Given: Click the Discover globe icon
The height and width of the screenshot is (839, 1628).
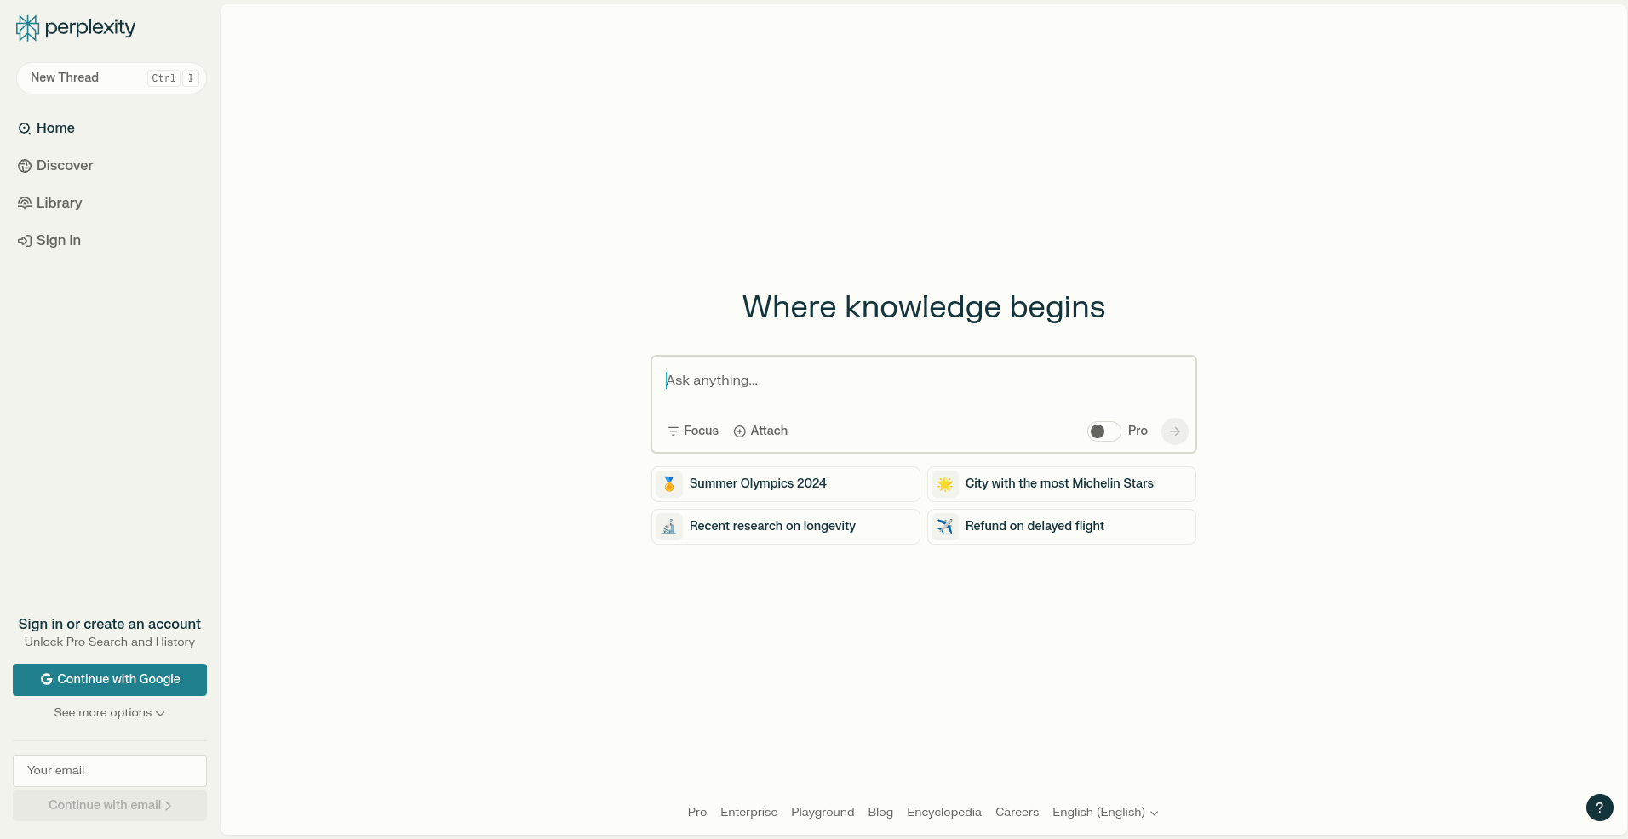Looking at the screenshot, I should 25,166.
